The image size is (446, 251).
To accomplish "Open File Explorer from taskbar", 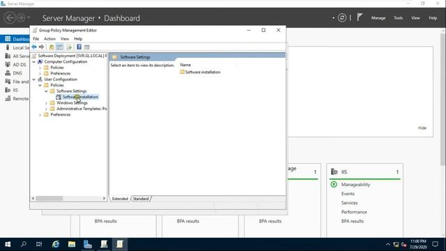I will pos(72,244).
